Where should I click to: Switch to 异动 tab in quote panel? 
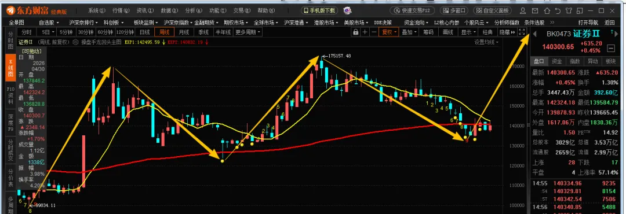pos(592,61)
